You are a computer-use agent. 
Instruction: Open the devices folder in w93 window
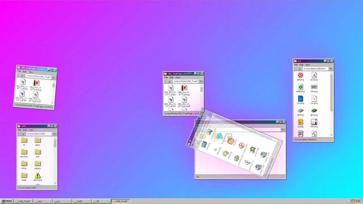[x=24, y=152]
